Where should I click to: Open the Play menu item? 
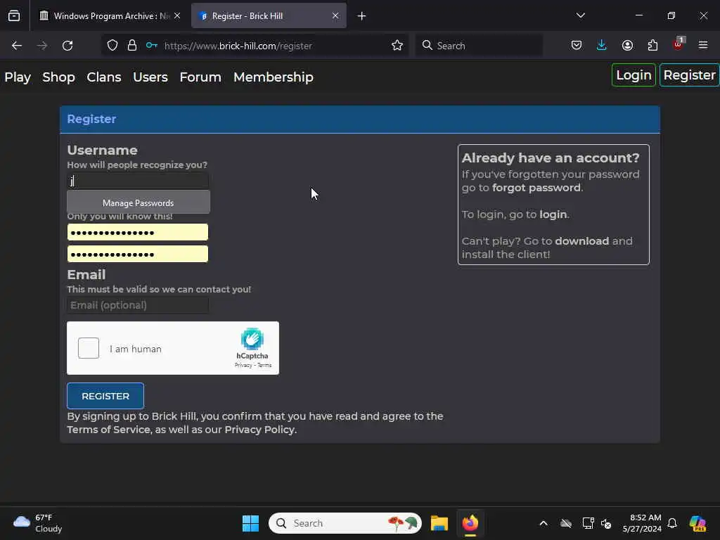pyautogui.click(x=18, y=77)
